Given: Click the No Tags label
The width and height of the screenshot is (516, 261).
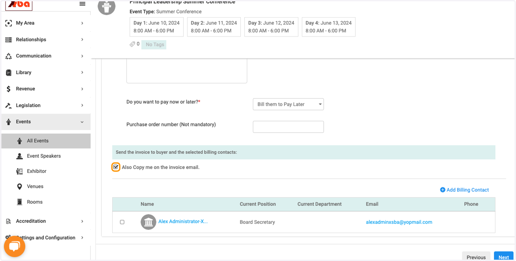Looking at the screenshot, I should point(154,45).
